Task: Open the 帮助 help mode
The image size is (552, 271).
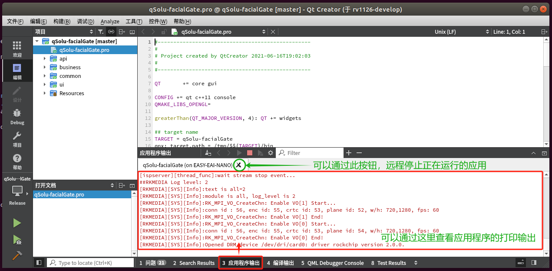Action: point(17,162)
